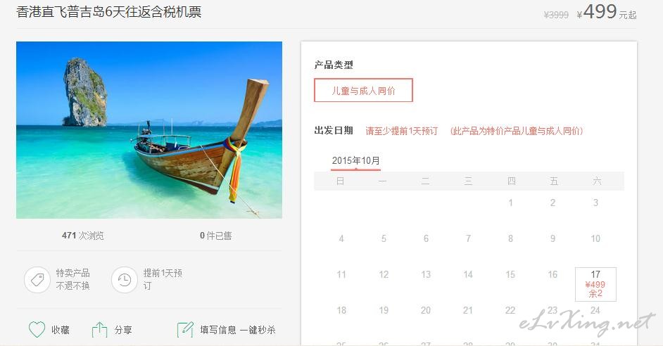Select October 16 in the calendar
Screen dimensions: 663x346
point(552,274)
